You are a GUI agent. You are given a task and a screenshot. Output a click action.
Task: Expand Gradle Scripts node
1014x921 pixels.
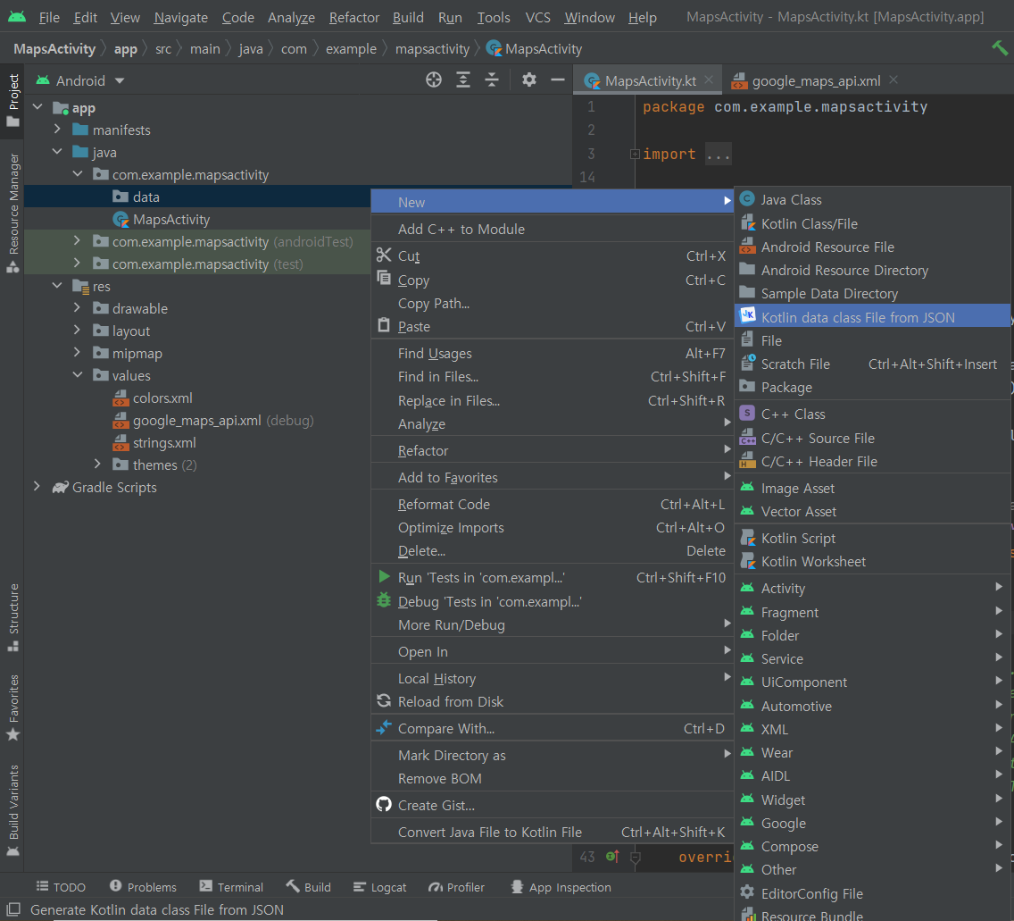coord(37,487)
